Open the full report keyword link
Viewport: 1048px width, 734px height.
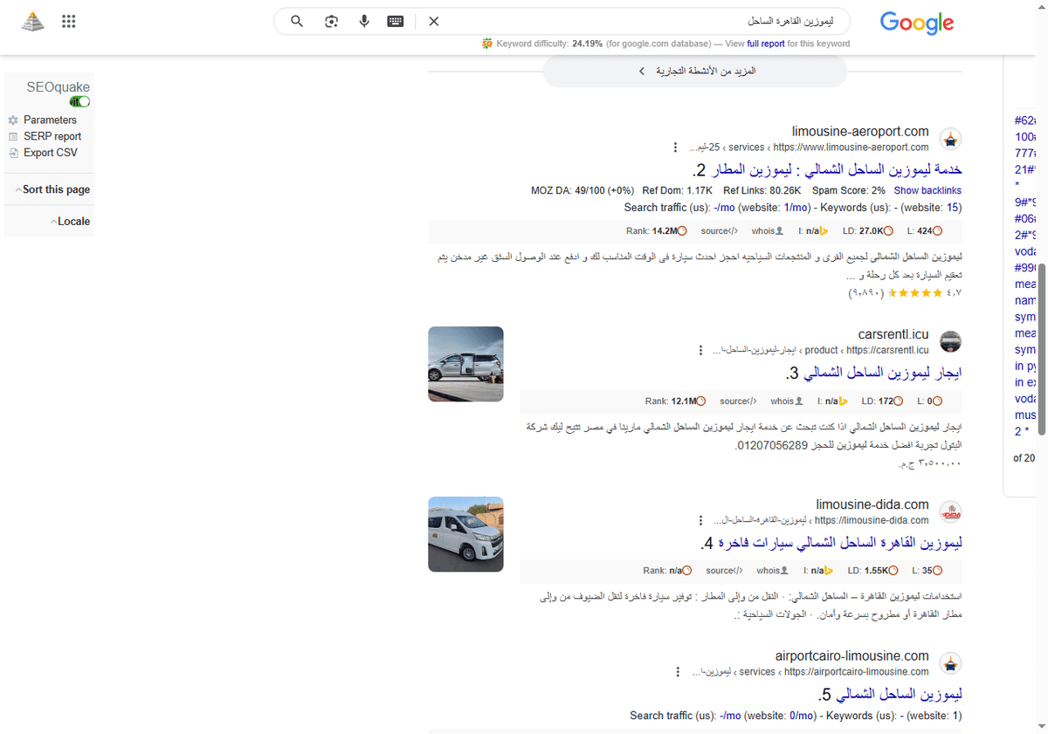click(765, 43)
